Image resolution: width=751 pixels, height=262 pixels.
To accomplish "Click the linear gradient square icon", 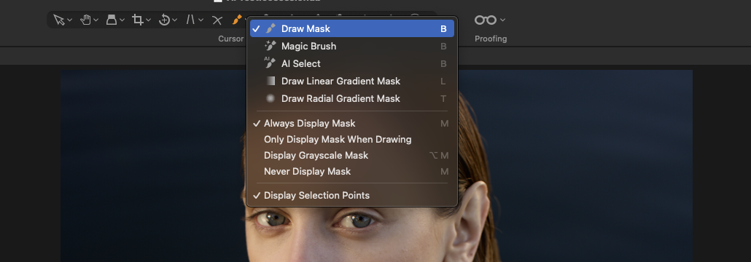I will coord(271,81).
